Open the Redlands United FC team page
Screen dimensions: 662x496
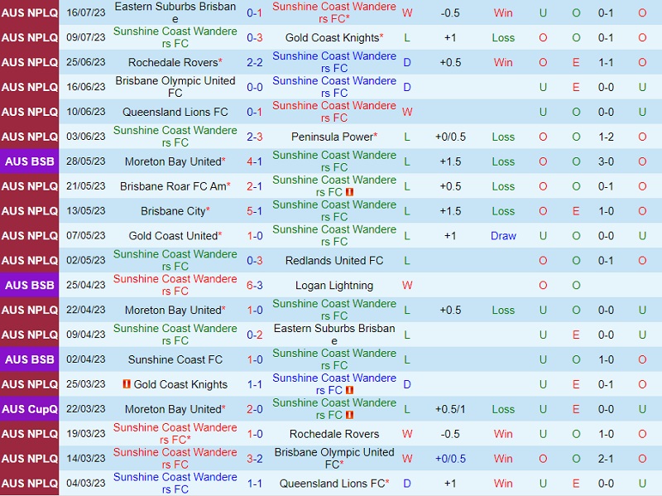(334, 260)
